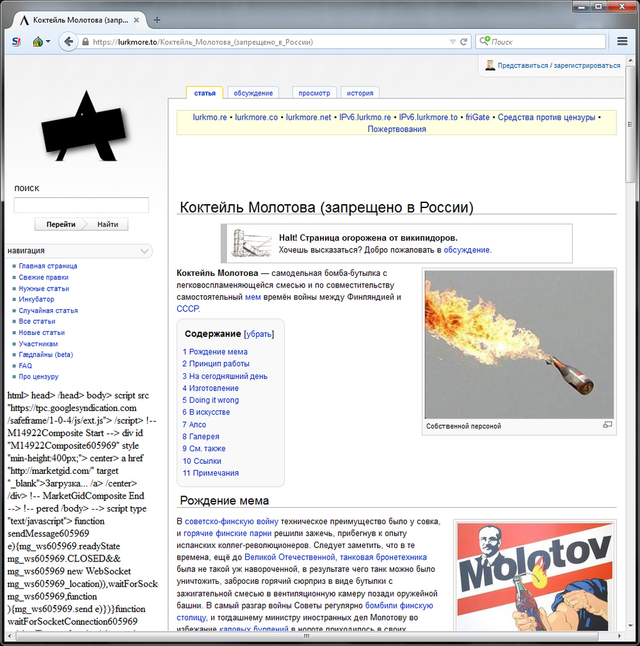This screenshot has width=640, height=646.
Task: Click the sidebar поиск input field
Action: click(81, 205)
